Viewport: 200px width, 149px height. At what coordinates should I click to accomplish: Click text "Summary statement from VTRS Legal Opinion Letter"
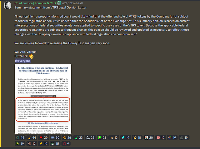click(x=51, y=8)
